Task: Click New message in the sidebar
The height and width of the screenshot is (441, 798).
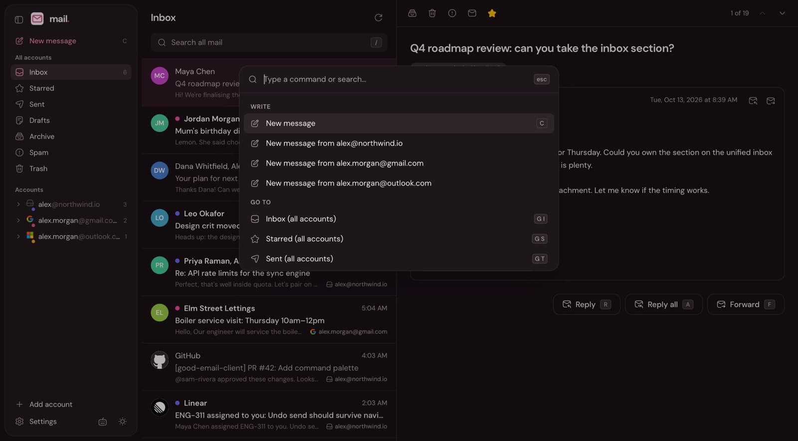Action: coord(70,41)
